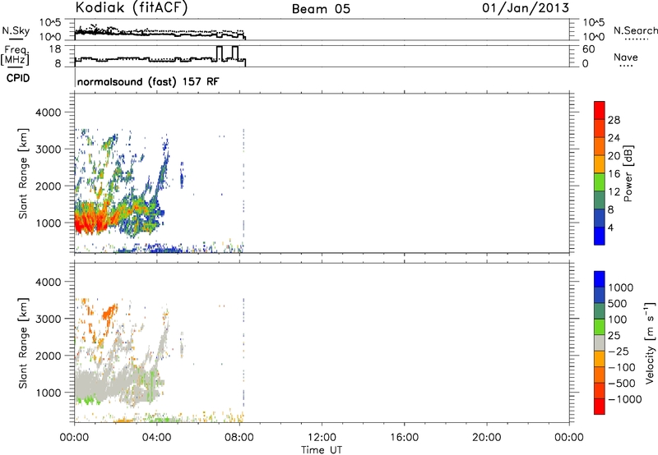Pick the red top segment of power colorbar

coord(600,111)
